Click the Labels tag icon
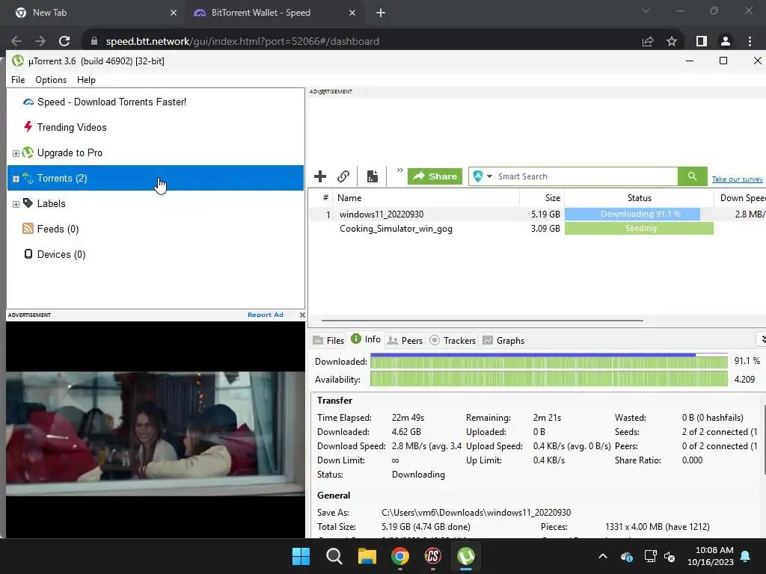This screenshot has height=574, width=766. tap(28, 203)
